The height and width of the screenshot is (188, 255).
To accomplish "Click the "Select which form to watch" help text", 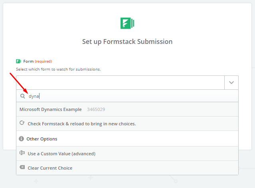I will tap(58, 69).
